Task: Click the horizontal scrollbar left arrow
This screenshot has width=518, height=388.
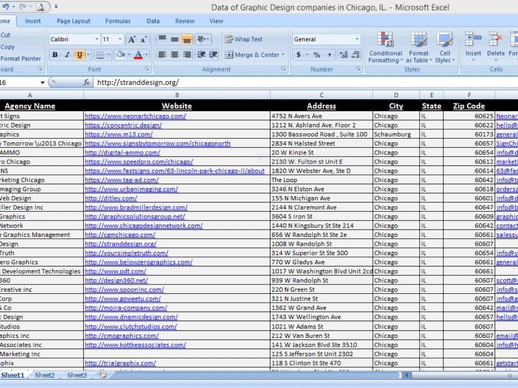Action: [406, 375]
